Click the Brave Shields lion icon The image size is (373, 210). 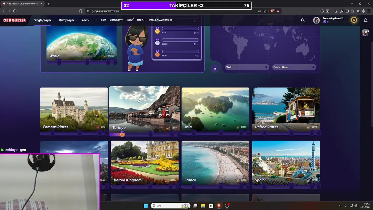tap(272, 11)
